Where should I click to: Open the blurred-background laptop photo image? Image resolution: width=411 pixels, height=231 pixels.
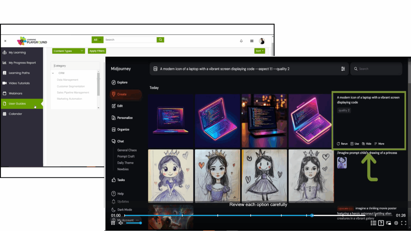[264, 121]
